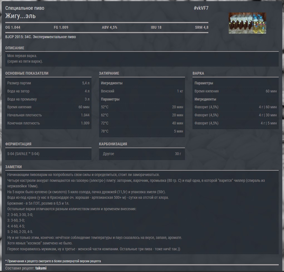Click the ОПИСАНИЕ section heading

coord(15,48)
